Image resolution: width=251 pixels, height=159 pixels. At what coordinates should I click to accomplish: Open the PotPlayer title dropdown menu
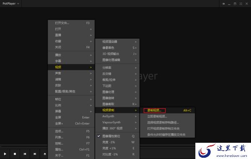11,3
